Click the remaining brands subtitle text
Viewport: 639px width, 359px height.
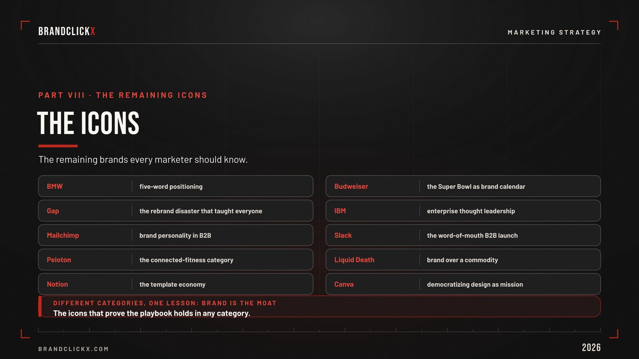[x=143, y=160]
